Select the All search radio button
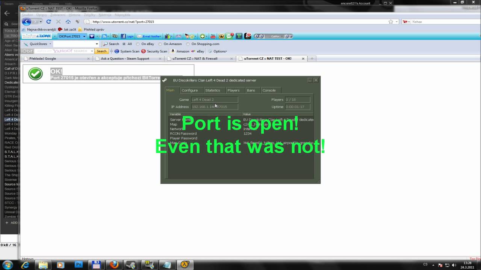This screenshot has width=481, height=270. click(124, 44)
